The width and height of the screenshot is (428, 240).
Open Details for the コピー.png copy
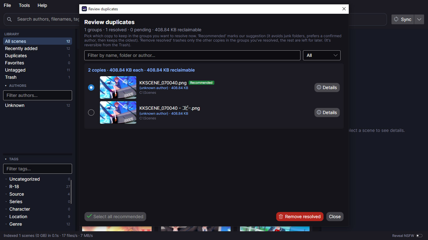(x=327, y=112)
